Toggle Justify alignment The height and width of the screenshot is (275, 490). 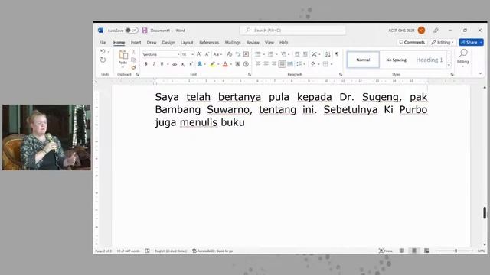[282, 64]
